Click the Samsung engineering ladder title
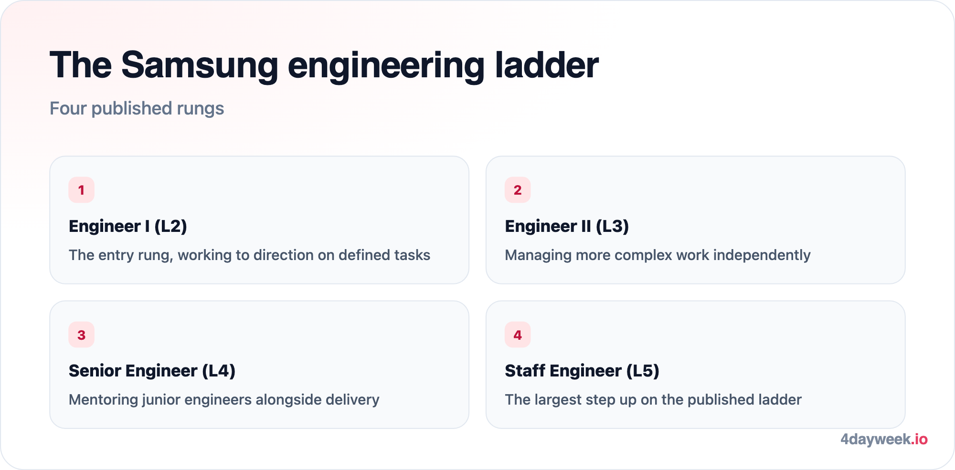This screenshot has width=955, height=470. click(x=324, y=65)
